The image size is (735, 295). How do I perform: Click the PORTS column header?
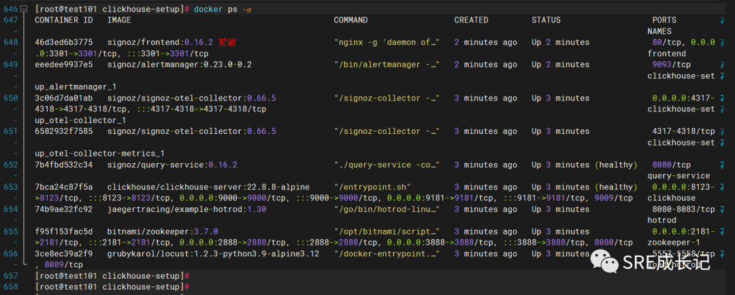click(x=664, y=20)
